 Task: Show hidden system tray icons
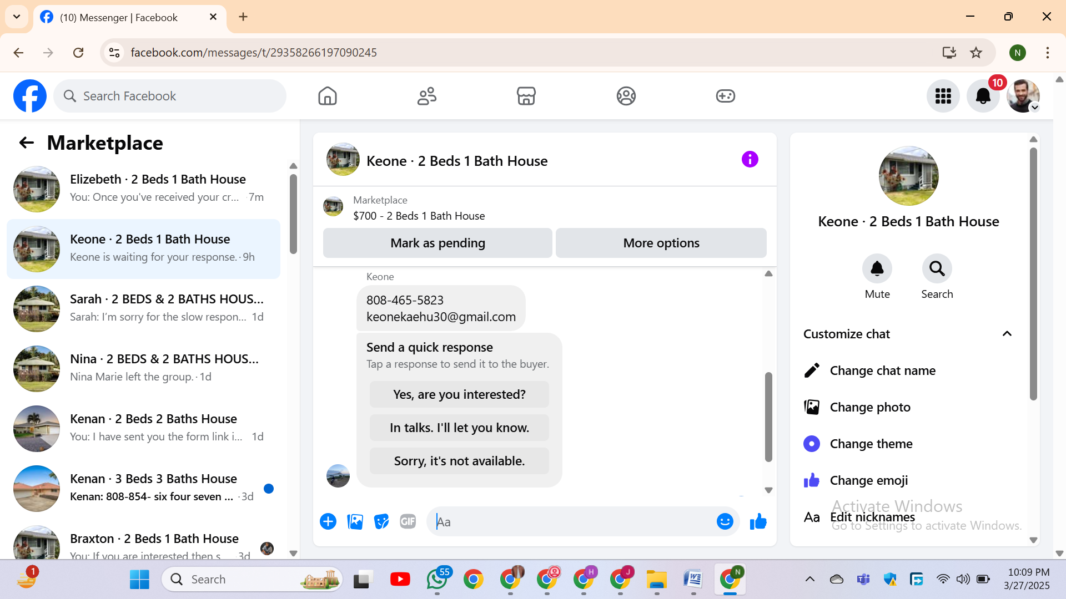pos(810,580)
